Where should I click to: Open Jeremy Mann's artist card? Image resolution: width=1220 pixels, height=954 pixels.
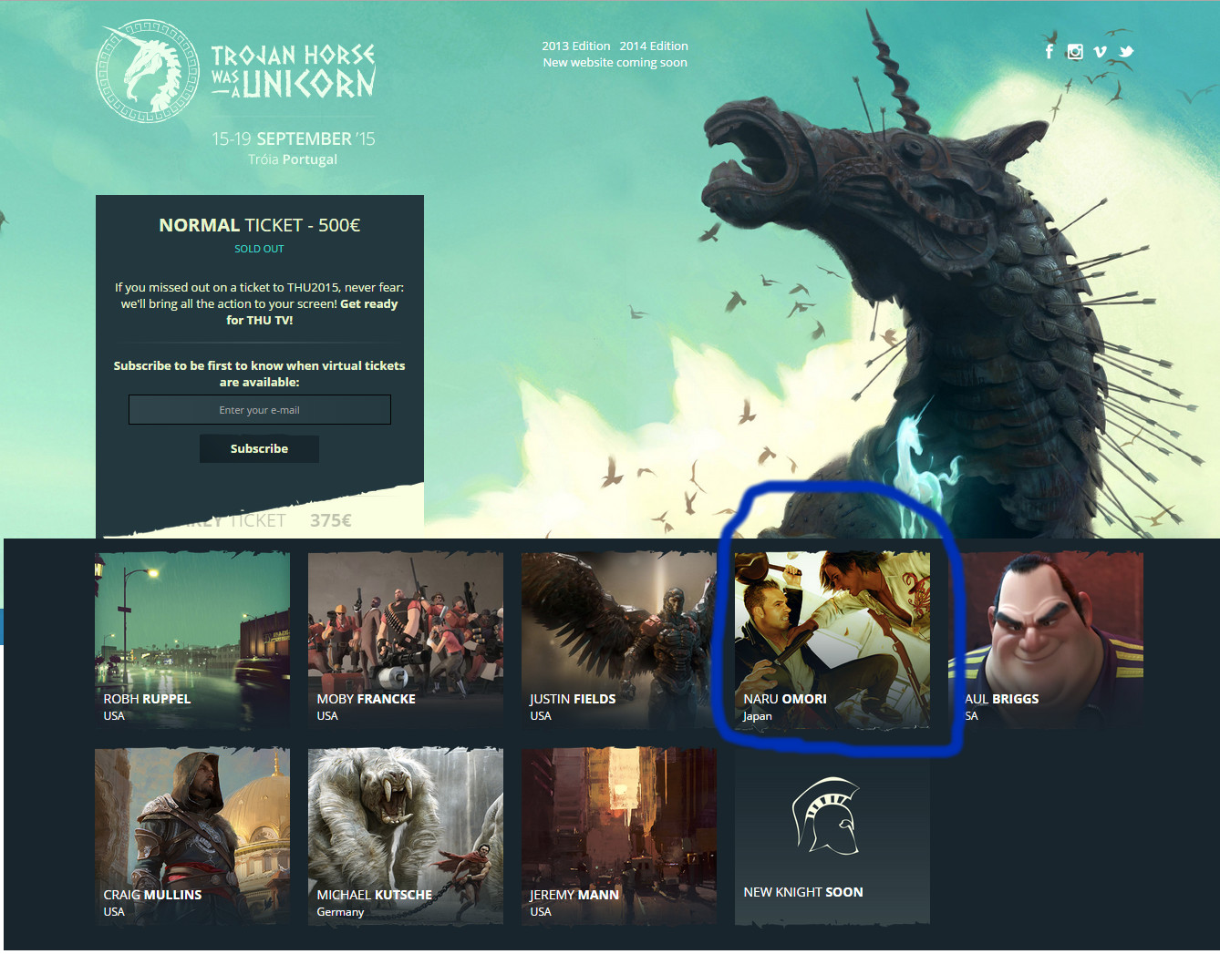[619, 836]
